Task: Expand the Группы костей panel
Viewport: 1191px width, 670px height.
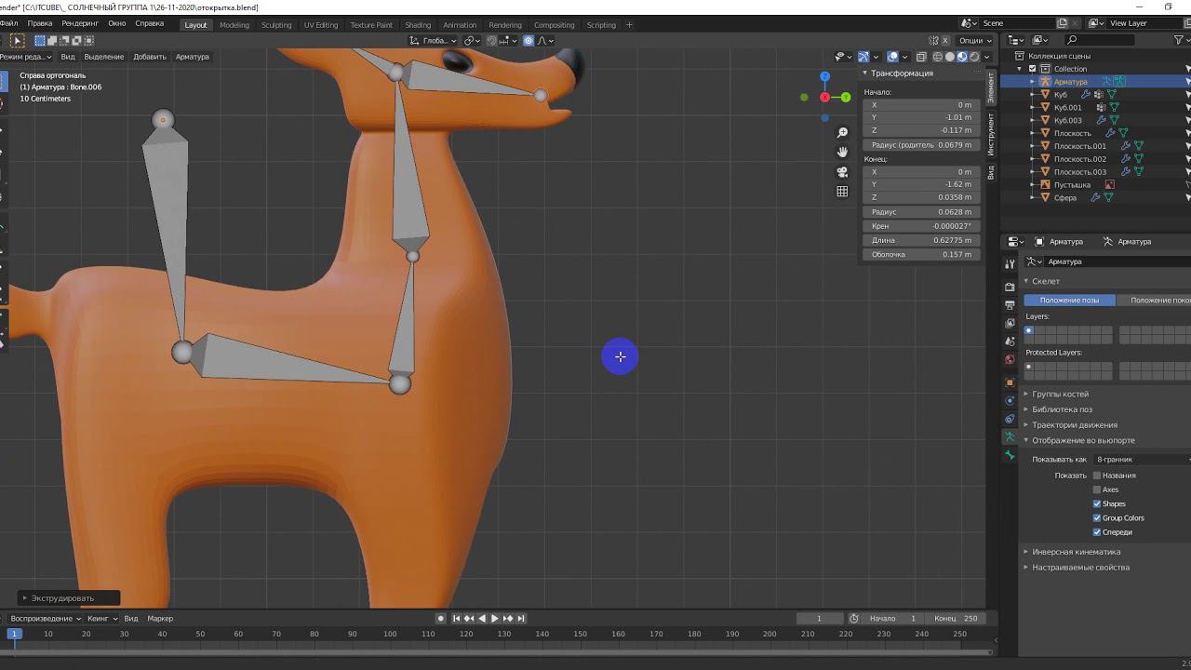Action: 1060,395
